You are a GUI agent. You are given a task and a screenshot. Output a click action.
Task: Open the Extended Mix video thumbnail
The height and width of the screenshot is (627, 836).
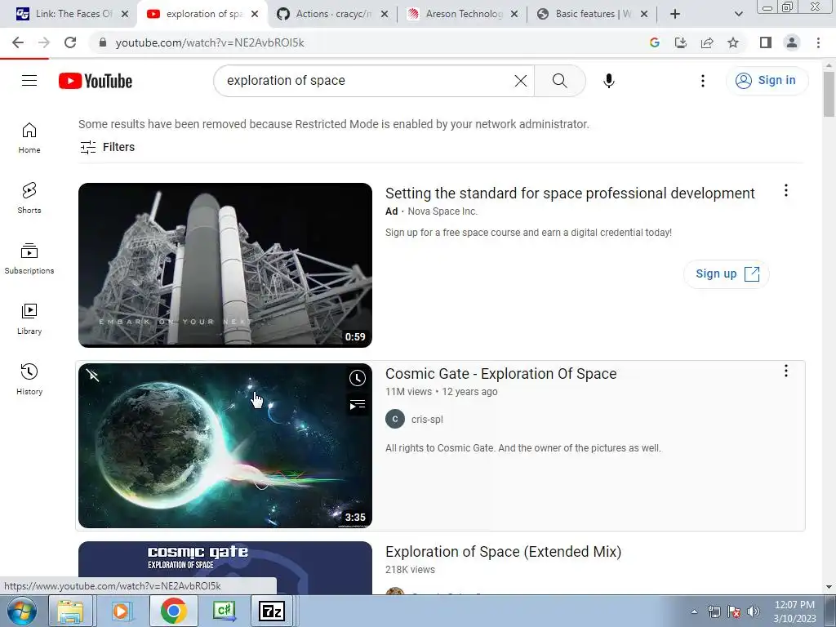225,568
